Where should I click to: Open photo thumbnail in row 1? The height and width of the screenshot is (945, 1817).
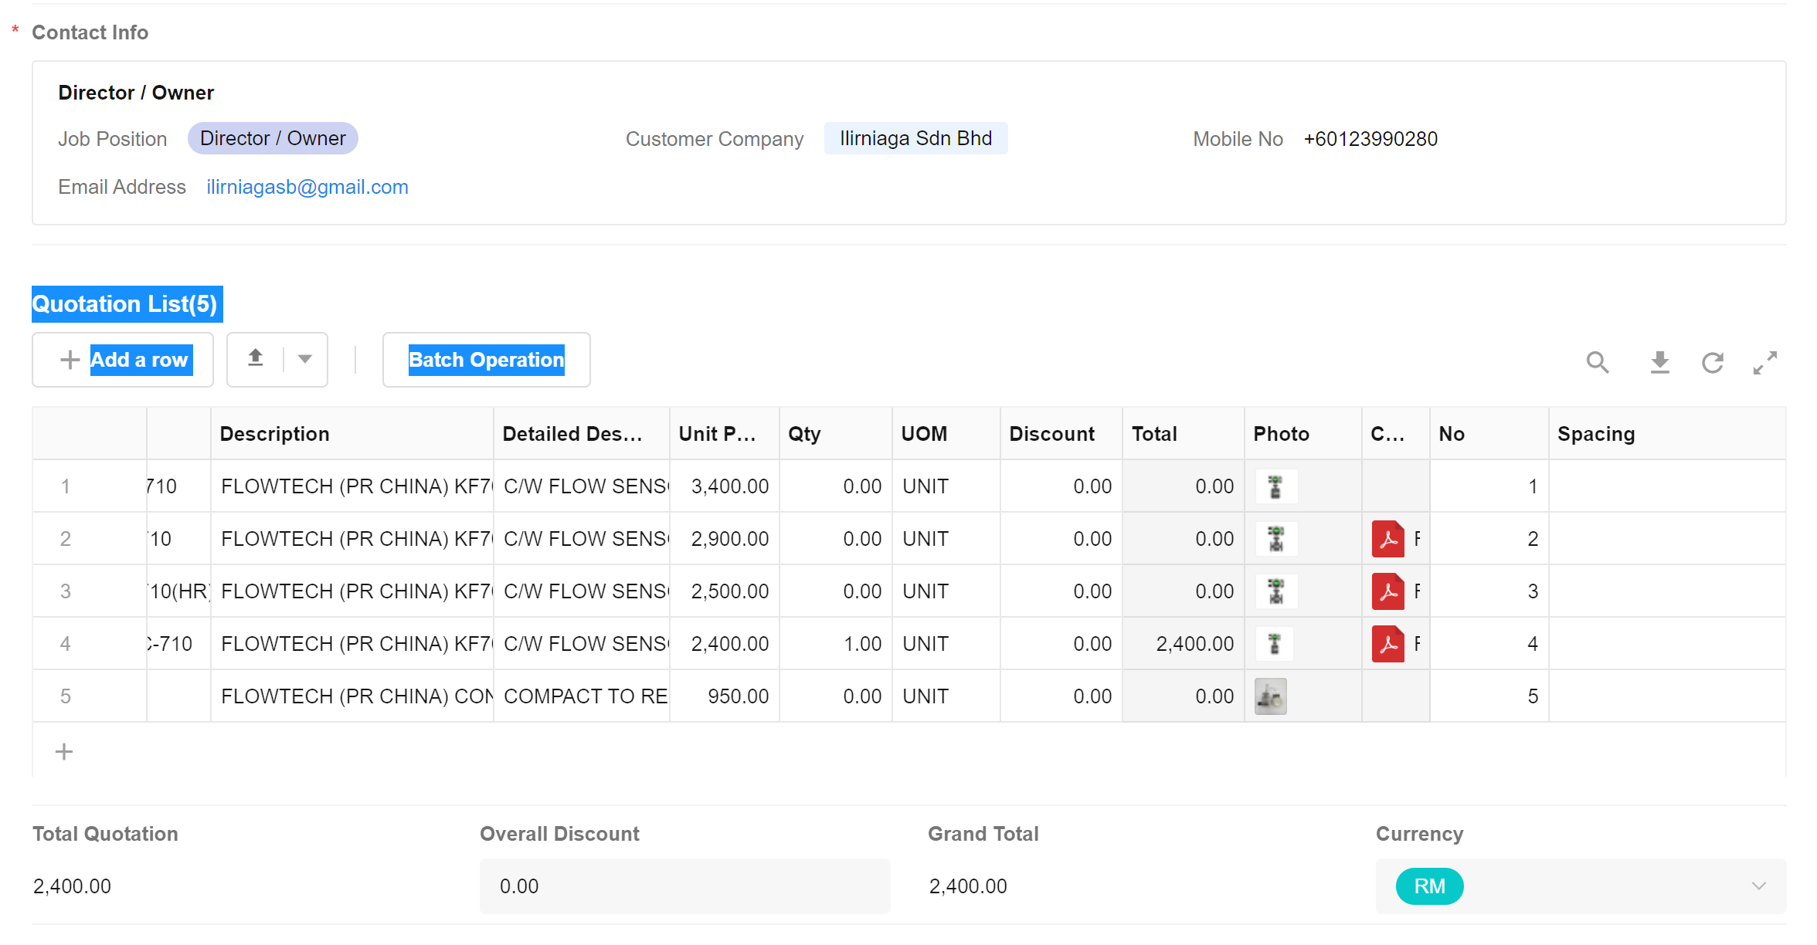point(1275,486)
